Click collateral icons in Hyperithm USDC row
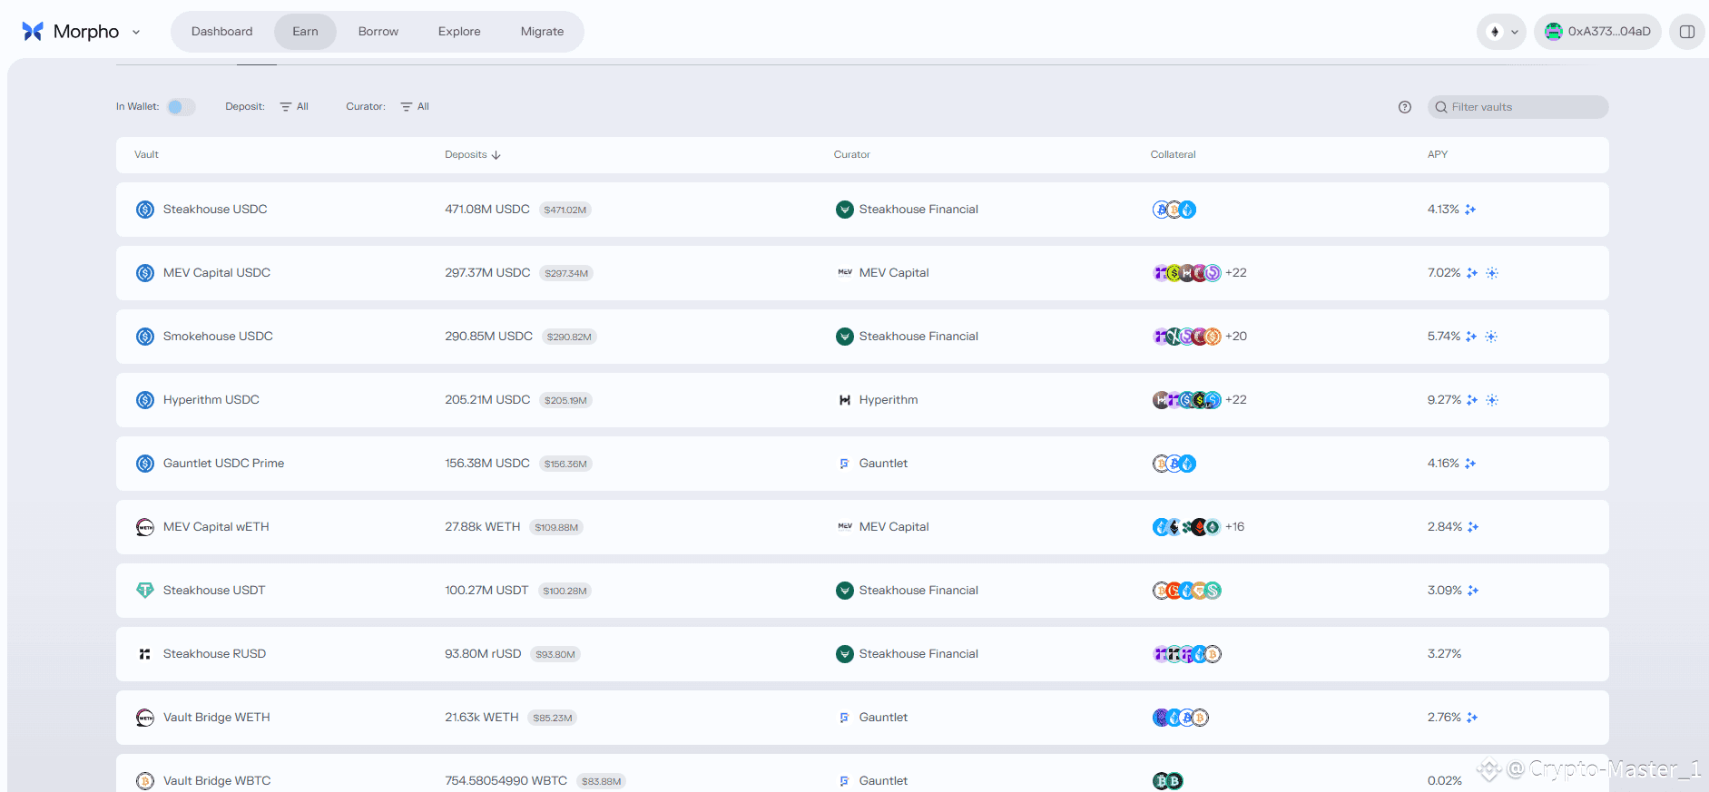This screenshot has height=792, width=1709. (1187, 400)
